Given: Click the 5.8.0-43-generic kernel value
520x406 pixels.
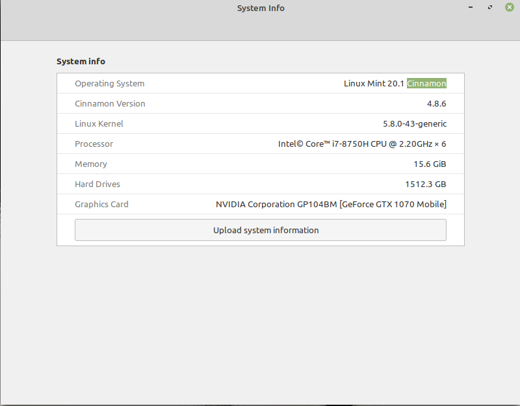Looking at the screenshot, I should 415,124.
